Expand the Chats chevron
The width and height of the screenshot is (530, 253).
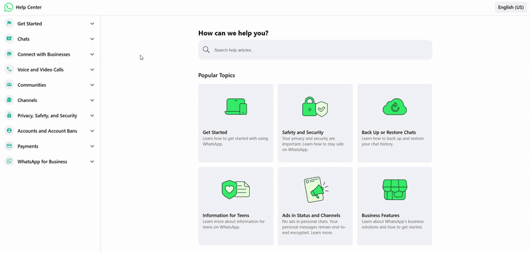(92, 39)
